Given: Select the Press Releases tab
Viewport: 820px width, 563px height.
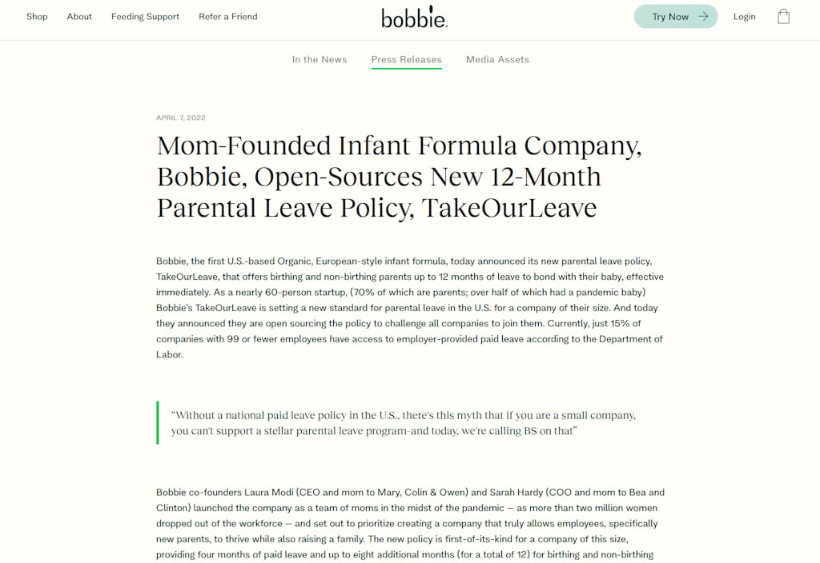Looking at the screenshot, I should click(x=406, y=59).
